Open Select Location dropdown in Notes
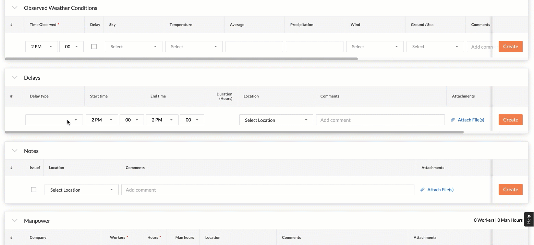Image resolution: width=534 pixels, height=245 pixels. pos(81,190)
